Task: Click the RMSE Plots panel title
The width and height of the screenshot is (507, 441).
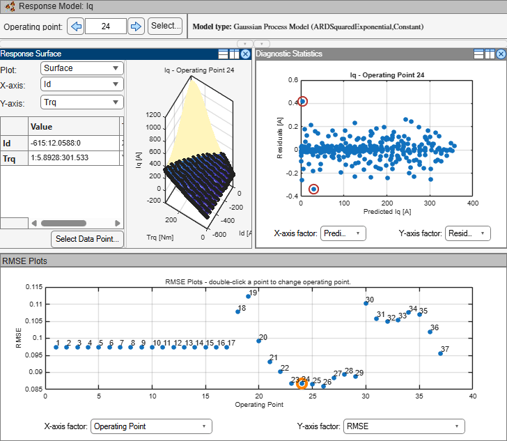Action: click(24, 261)
